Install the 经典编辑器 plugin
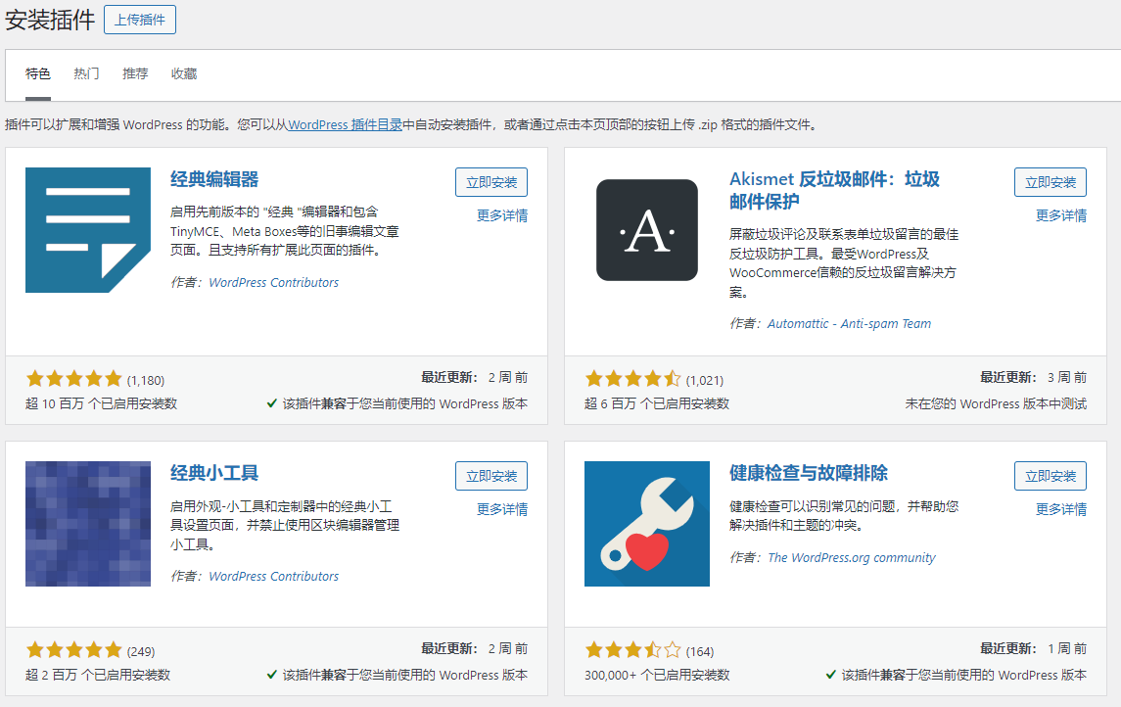Viewport: 1121px width, 707px height. pyautogui.click(x=490, y=182)
